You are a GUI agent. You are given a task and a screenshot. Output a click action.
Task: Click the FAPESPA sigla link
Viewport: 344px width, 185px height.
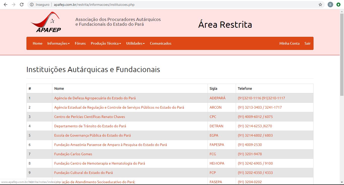tap(217, 145)
